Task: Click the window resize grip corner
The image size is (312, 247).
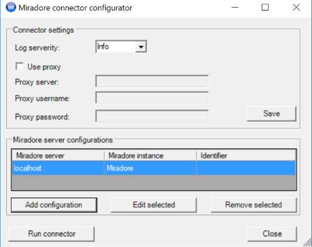Action: 308,243
